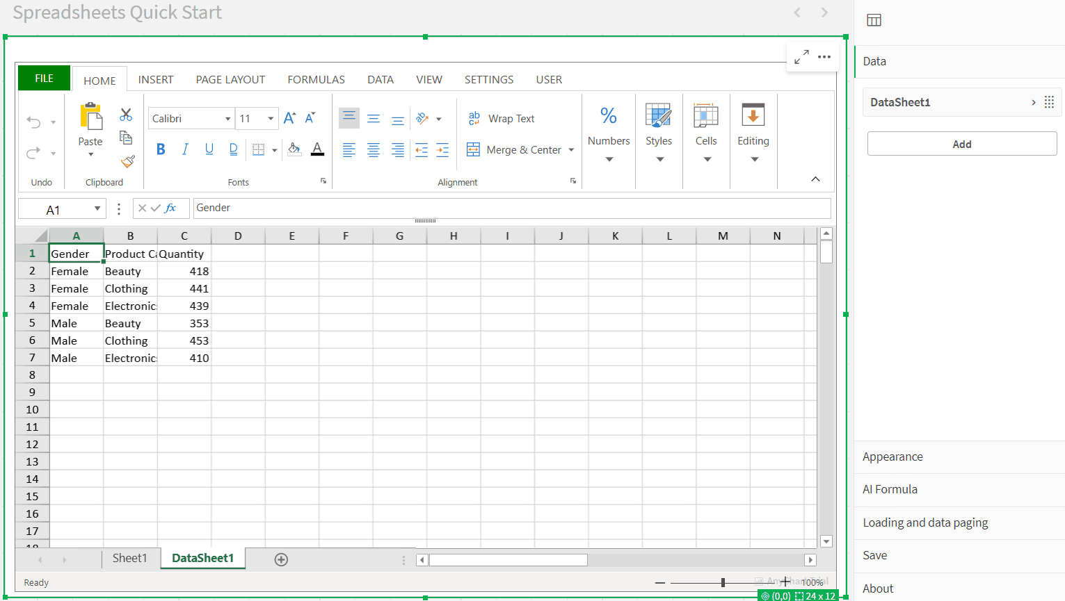Click the Cut scissors icon

coord(126,115)
